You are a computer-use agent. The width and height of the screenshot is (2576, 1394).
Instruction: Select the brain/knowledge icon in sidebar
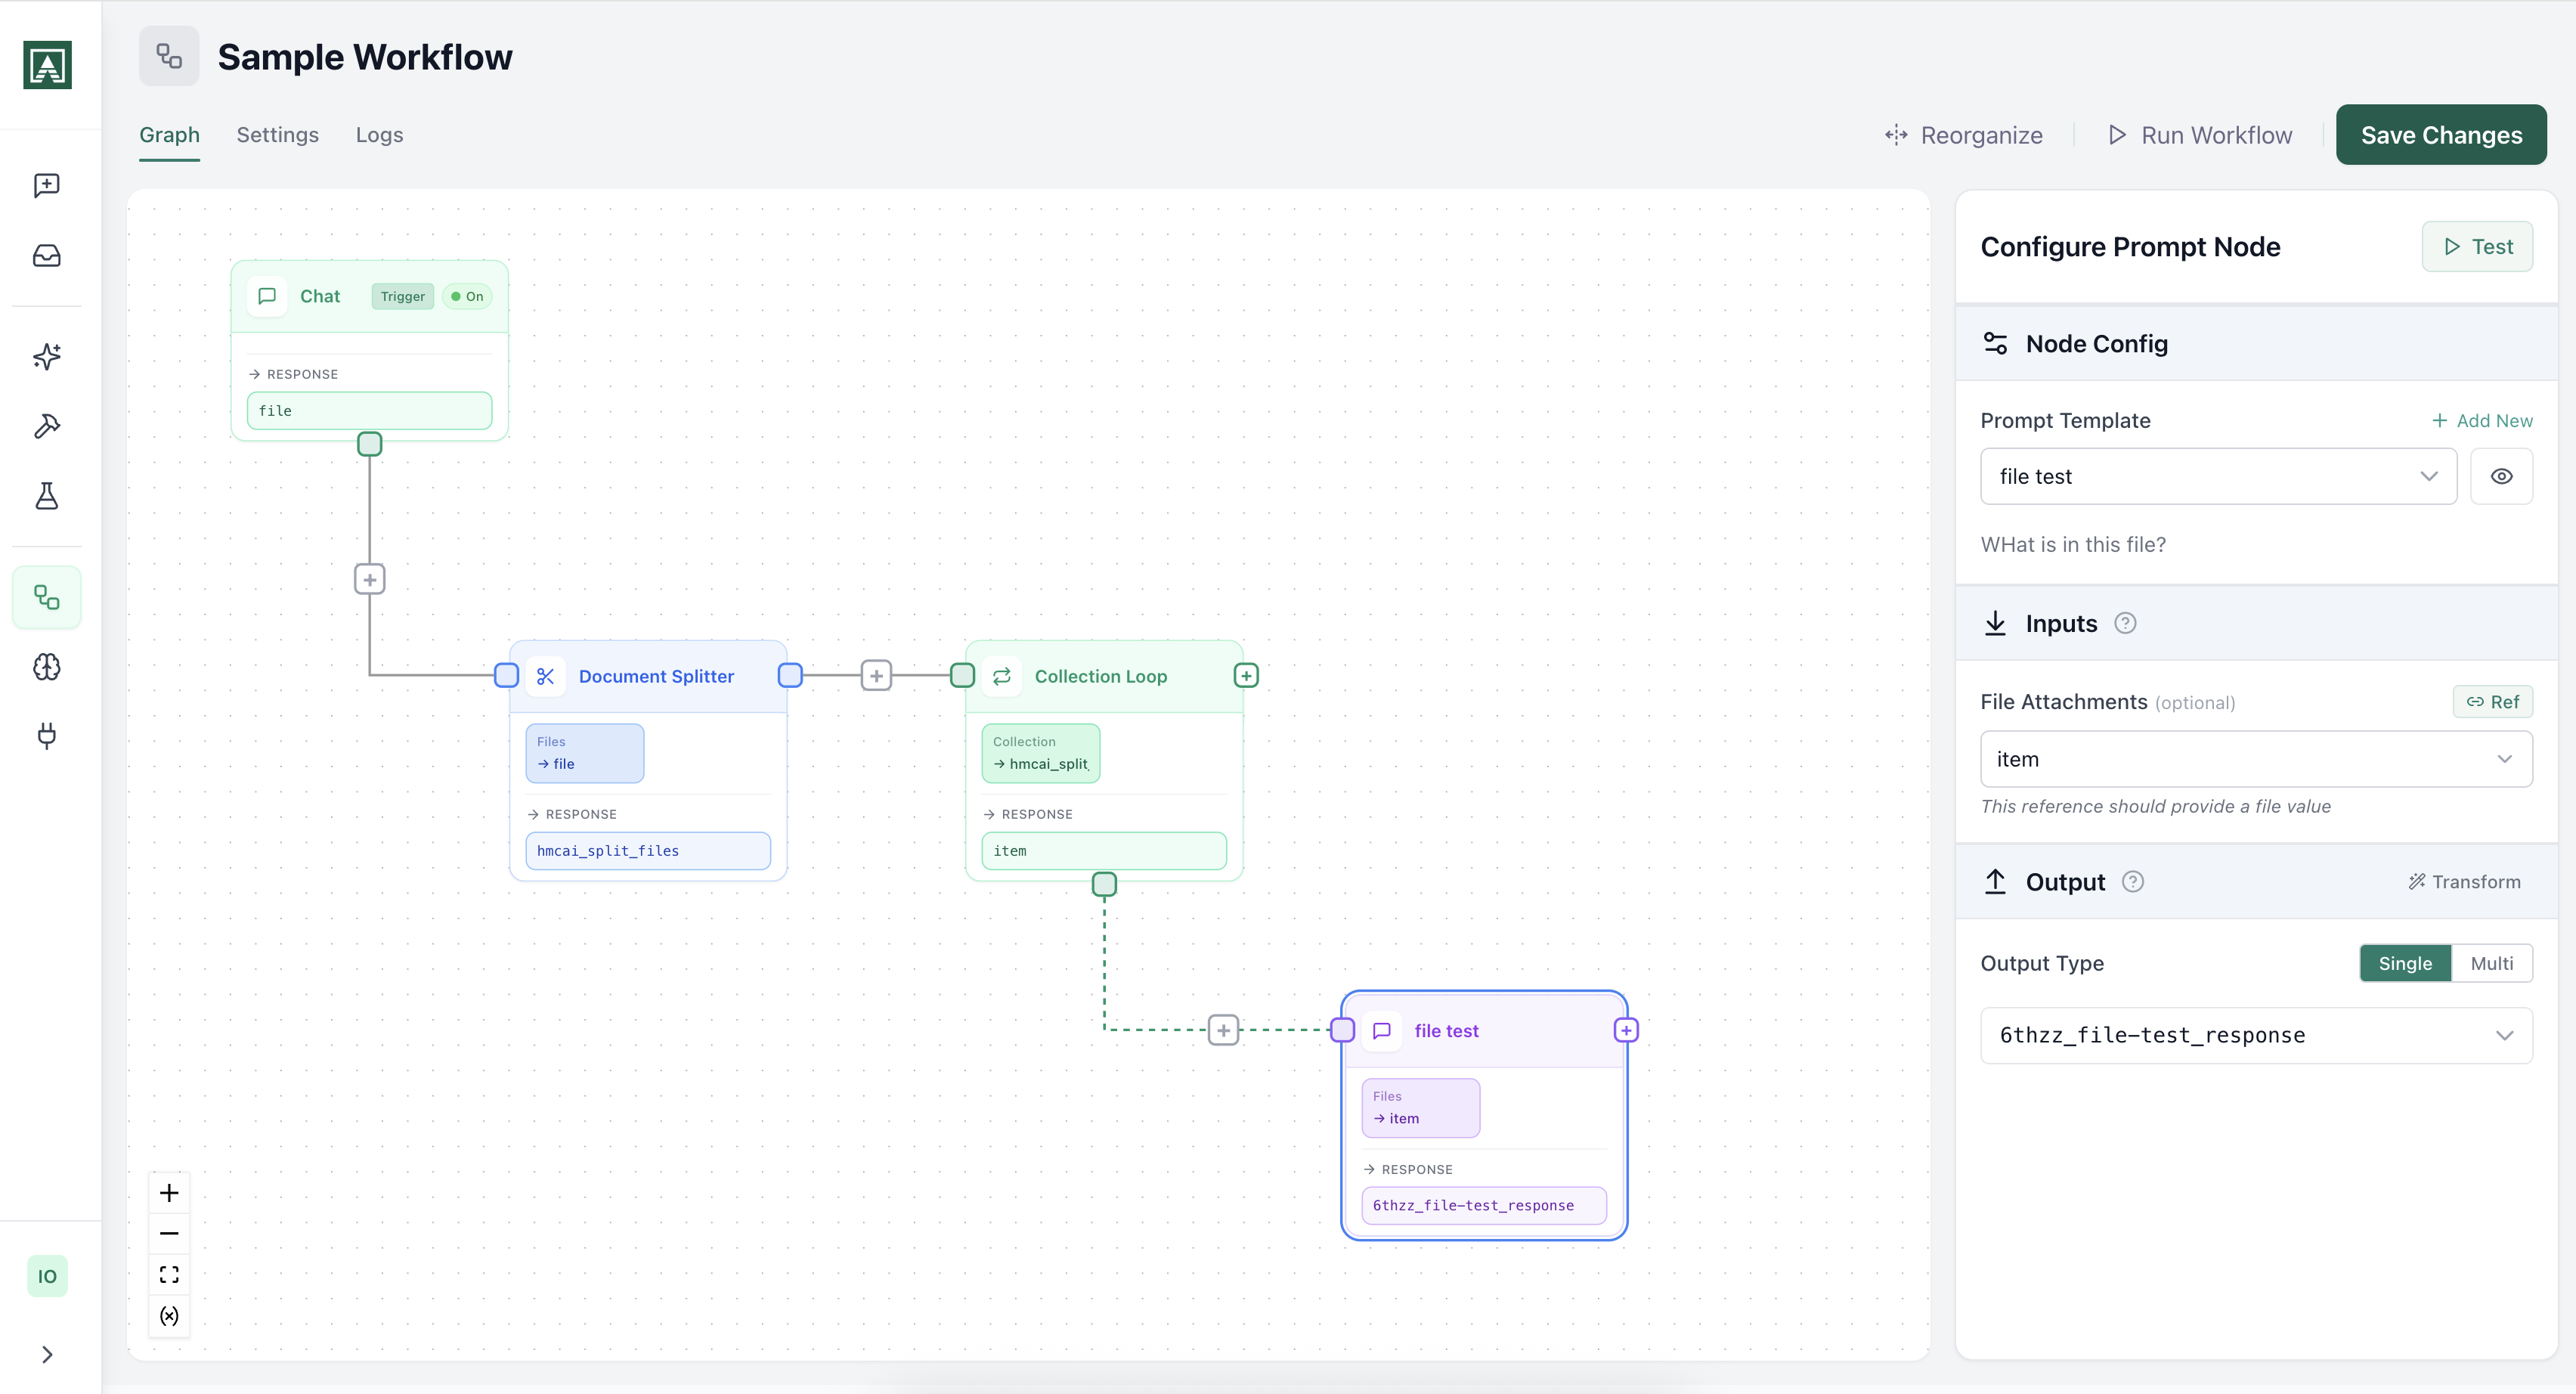tap(46, 667)
